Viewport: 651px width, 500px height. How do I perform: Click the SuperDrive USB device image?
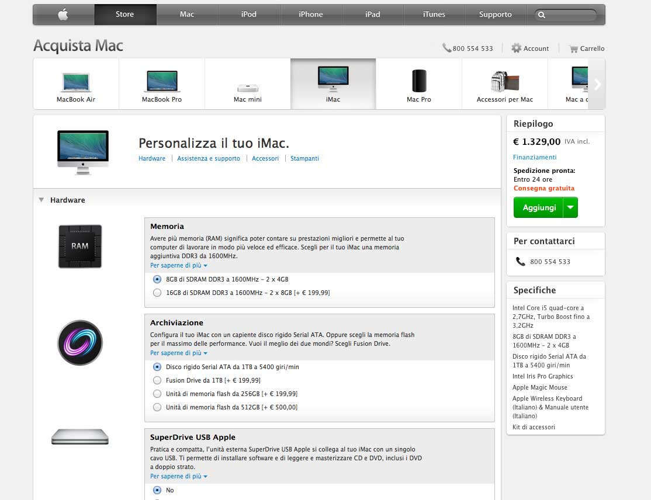point(79,437)
